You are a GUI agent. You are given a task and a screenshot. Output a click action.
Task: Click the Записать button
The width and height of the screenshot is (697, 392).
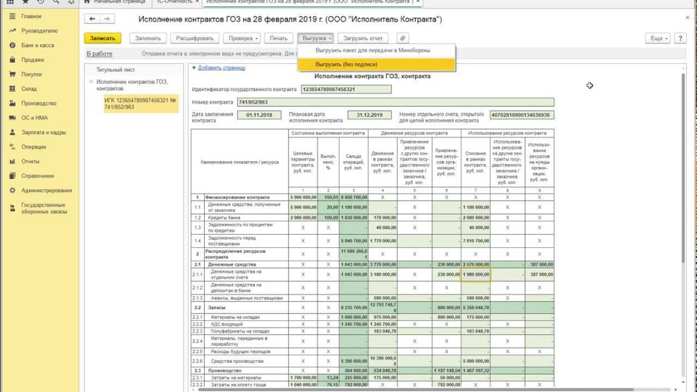click(102, 38)
